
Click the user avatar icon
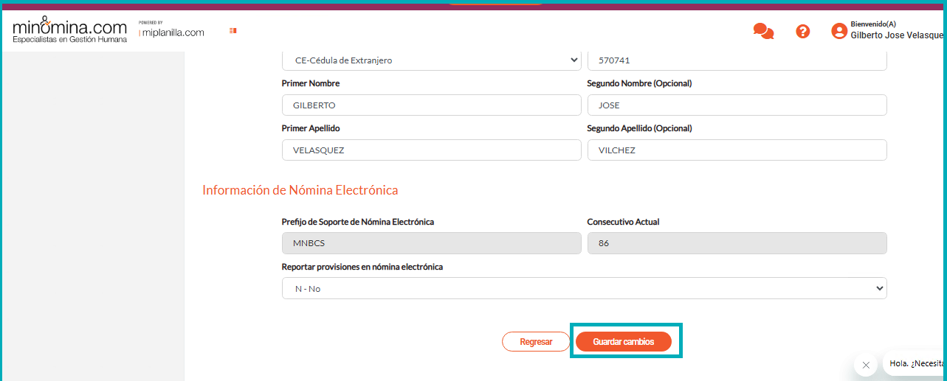(x=839, y=31)
